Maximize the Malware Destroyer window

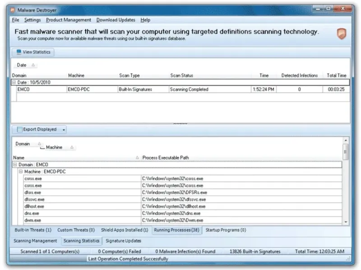tap(329, 9)
